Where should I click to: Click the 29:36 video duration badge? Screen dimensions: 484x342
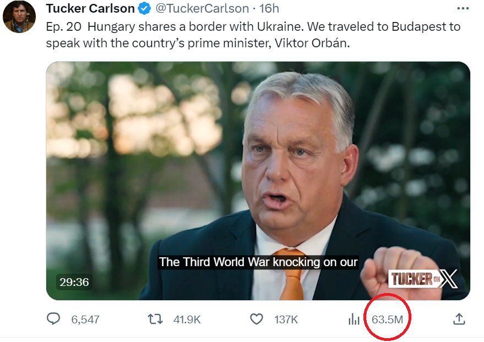tap(74, 282)
